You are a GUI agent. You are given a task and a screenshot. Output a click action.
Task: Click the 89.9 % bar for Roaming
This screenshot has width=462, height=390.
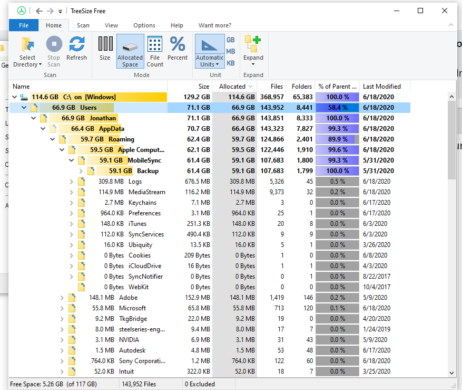(x=337, y=139)
